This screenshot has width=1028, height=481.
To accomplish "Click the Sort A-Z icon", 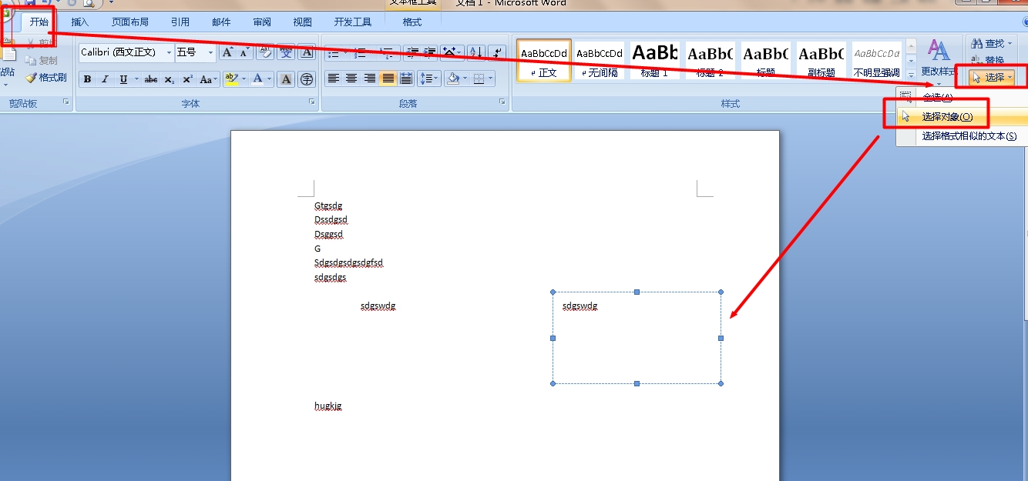I will 475,52.
